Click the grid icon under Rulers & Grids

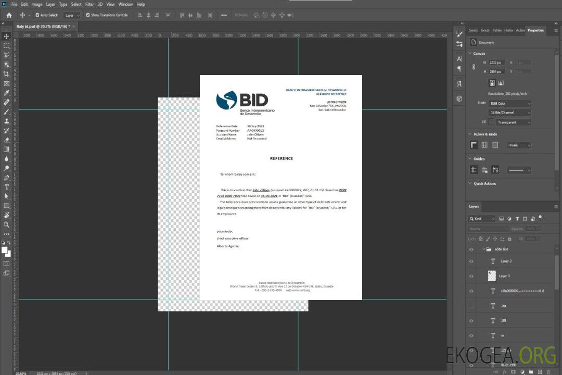484,145
